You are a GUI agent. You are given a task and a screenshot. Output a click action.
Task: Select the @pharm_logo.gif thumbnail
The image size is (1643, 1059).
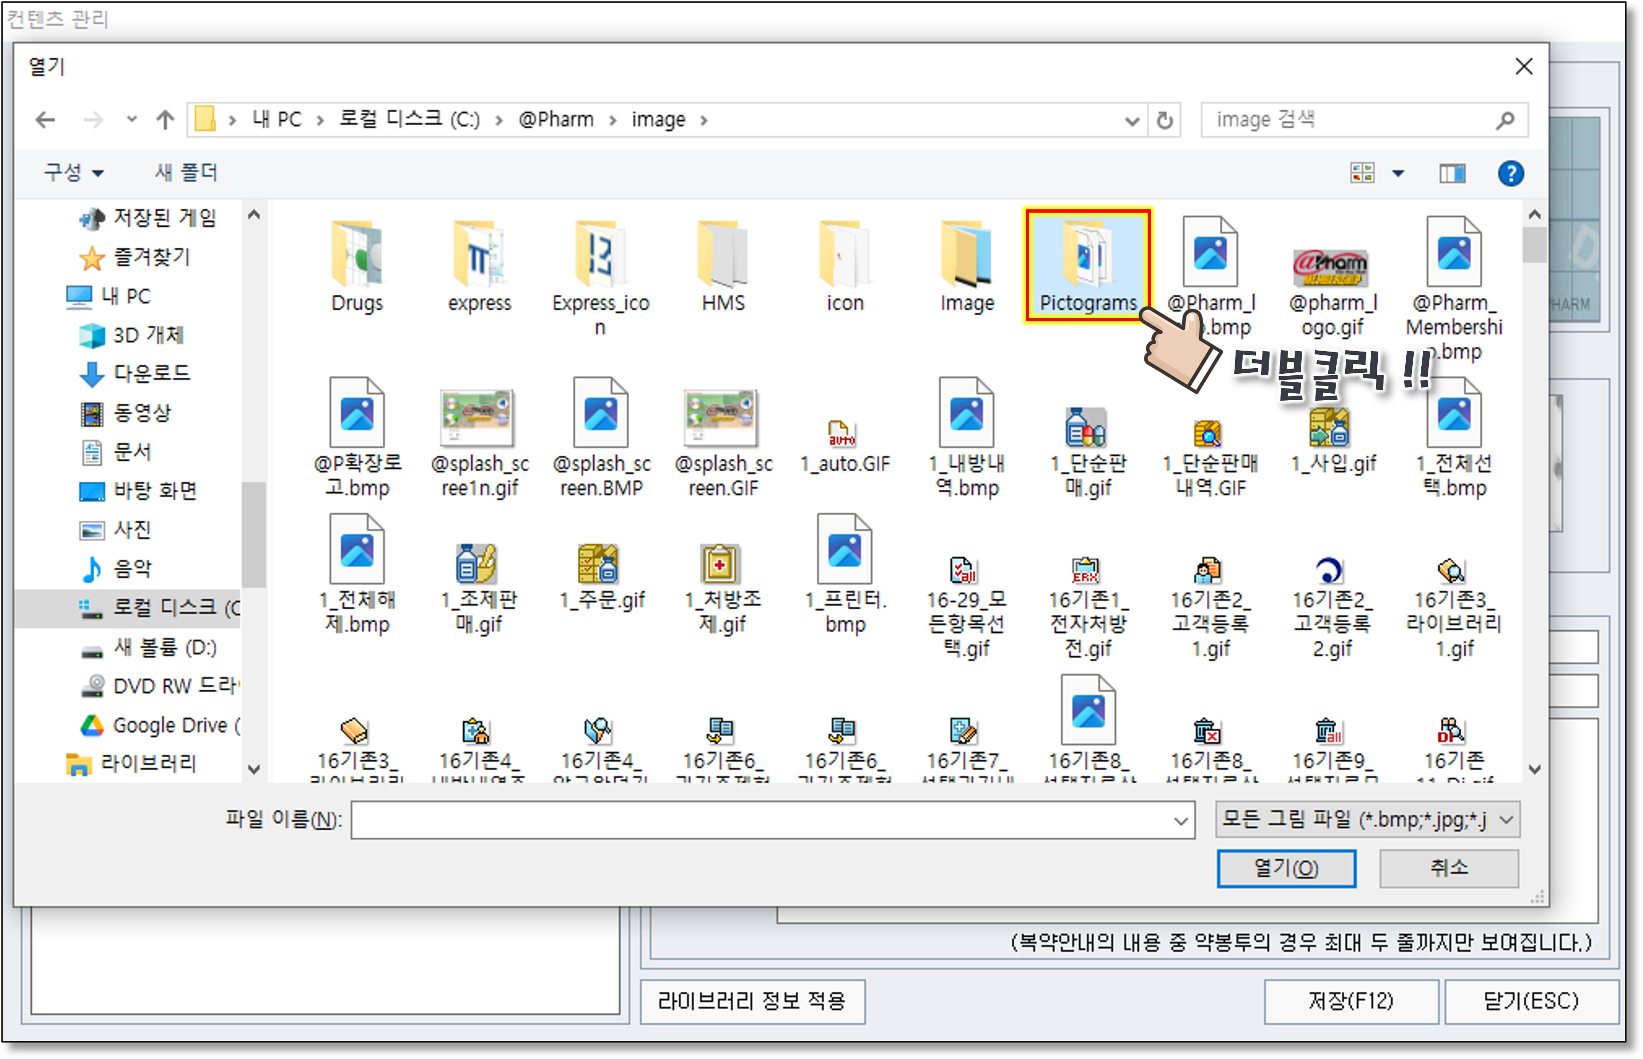click(x=1330, y=268)
